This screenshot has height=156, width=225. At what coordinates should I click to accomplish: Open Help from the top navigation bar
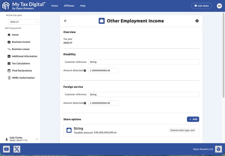pyautogui.click(x=83, y=6)
